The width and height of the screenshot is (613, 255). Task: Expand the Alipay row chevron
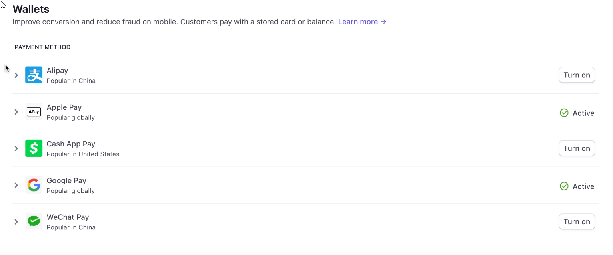[16, 75]
